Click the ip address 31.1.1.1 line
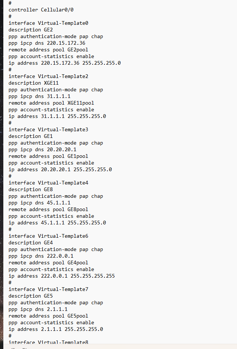 pyautogui.click(x=57, y=116)
